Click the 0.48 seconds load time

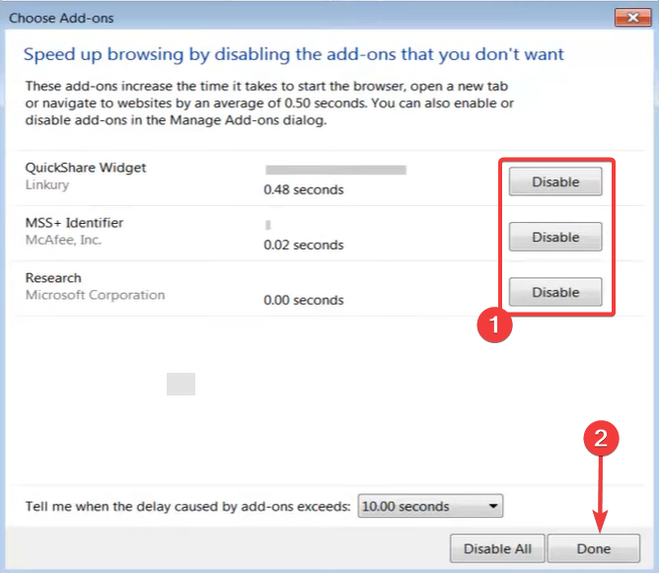(x=304, y=190)
